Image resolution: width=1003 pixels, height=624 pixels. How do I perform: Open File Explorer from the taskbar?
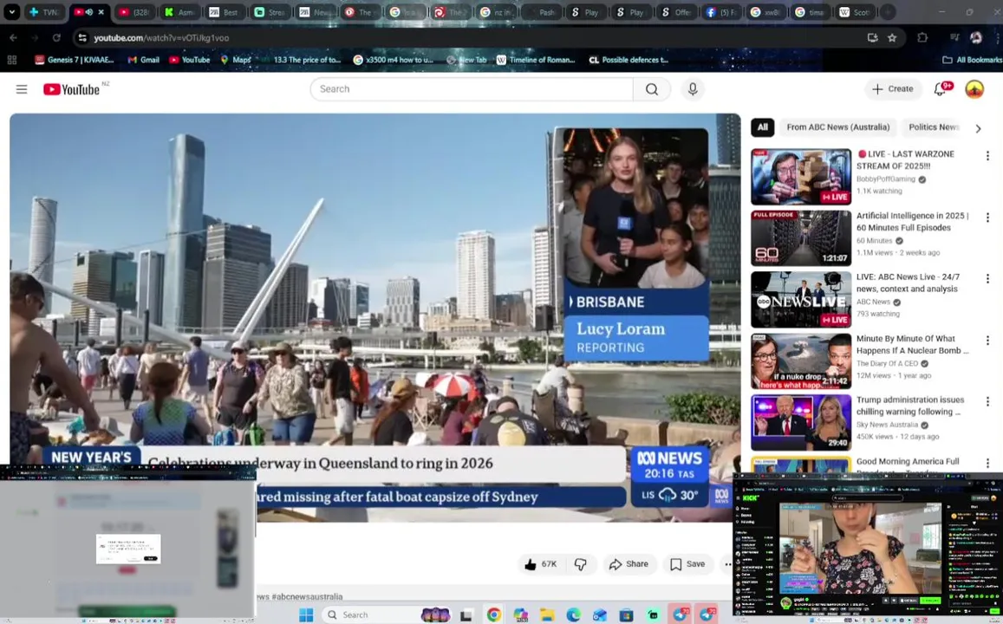[x=547, y=614]
